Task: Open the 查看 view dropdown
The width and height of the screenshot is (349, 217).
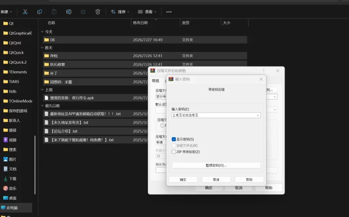Action: (x=147, y=12)
